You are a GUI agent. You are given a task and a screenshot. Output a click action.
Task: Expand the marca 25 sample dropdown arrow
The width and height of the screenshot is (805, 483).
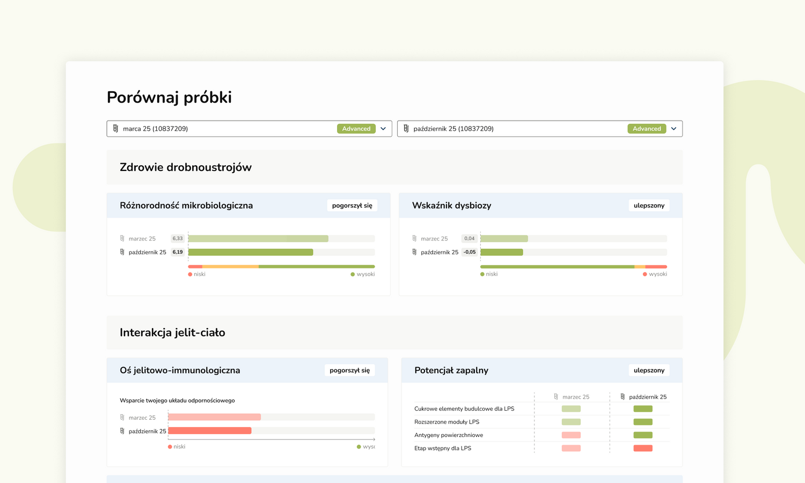click(x=383, y=129)
